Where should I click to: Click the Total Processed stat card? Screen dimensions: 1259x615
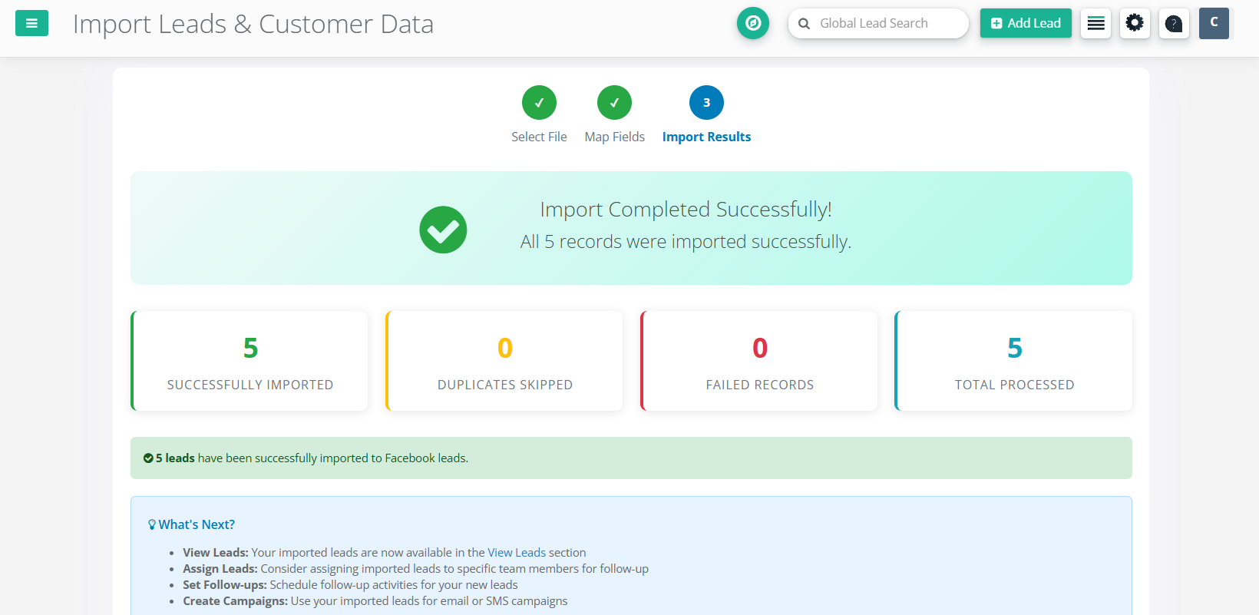[1014, 361]
